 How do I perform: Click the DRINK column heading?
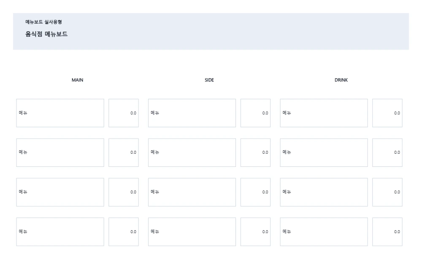[341, 80]
